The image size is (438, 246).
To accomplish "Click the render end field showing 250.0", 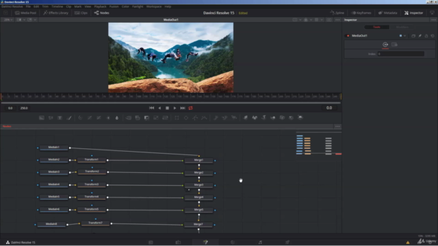I will click(x=24, y=108).
